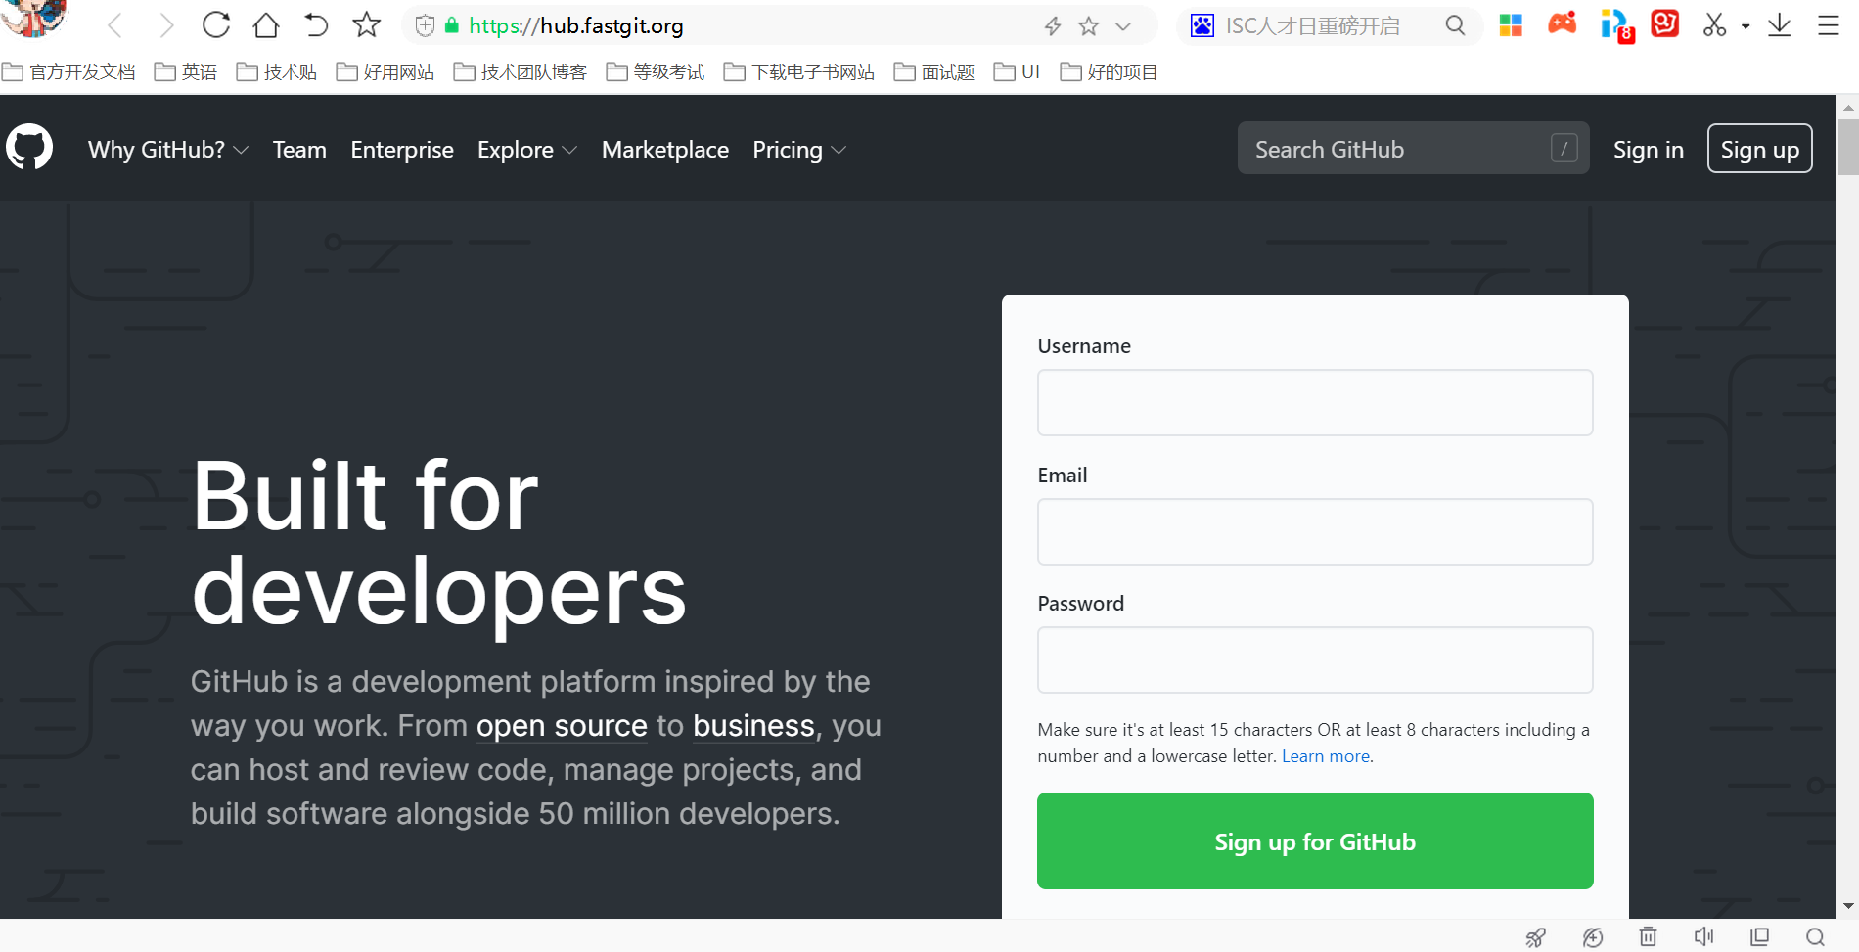1859x952 pixels.
Task: Click the page scrollbar up arrow
Action: point(1848,108)
